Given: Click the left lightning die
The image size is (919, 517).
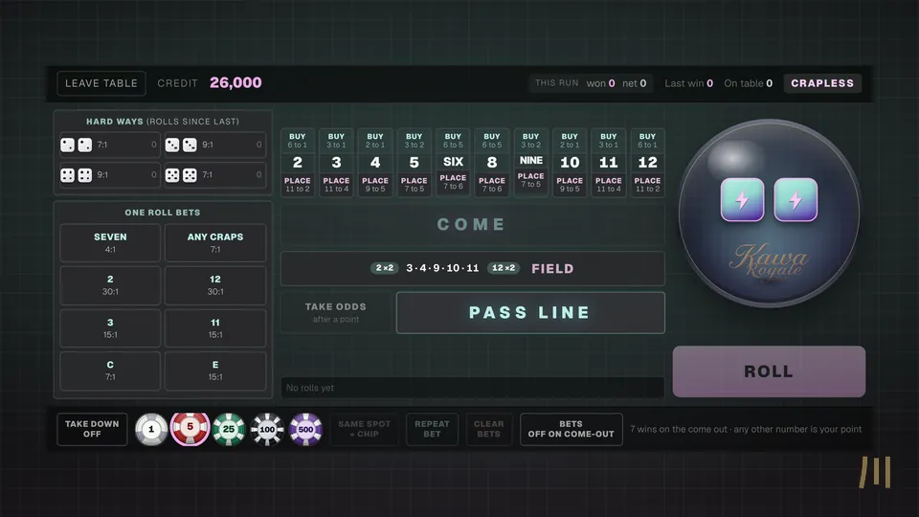Looking at the screenshot, I should coord(742,200).
